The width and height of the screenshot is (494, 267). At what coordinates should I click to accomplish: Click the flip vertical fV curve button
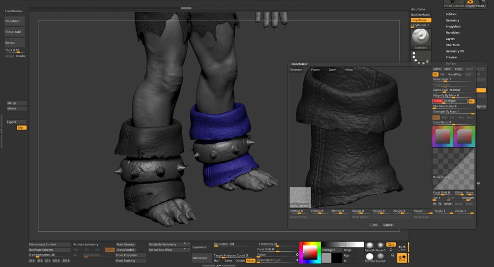point(440,204)
